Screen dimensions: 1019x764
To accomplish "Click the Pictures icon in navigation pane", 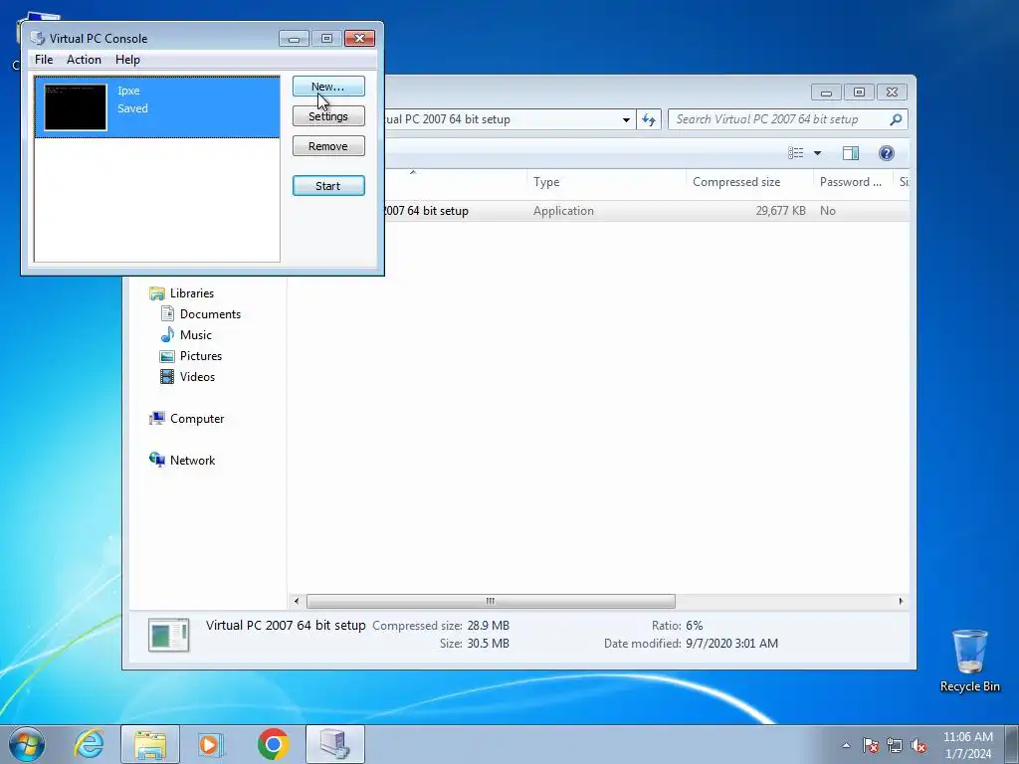I will (x=167, y=356).
